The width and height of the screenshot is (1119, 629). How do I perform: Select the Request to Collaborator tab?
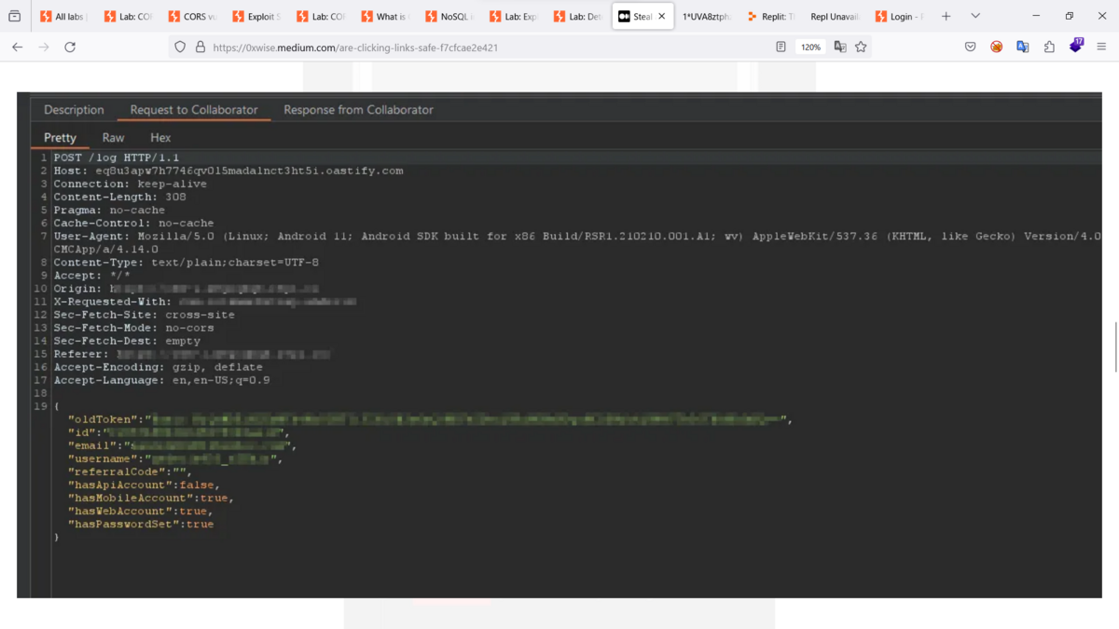[194, 110]
